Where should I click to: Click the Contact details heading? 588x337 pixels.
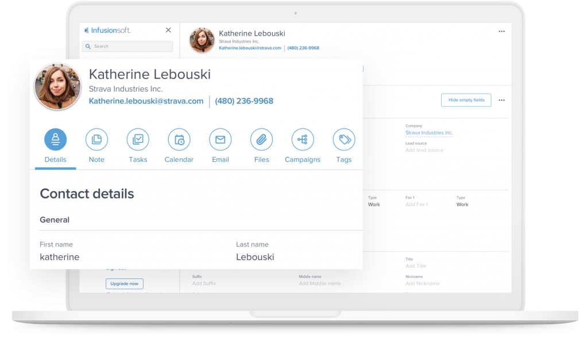[87, 194]
